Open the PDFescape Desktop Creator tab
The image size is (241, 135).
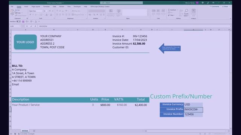click(x=100, y=7)
